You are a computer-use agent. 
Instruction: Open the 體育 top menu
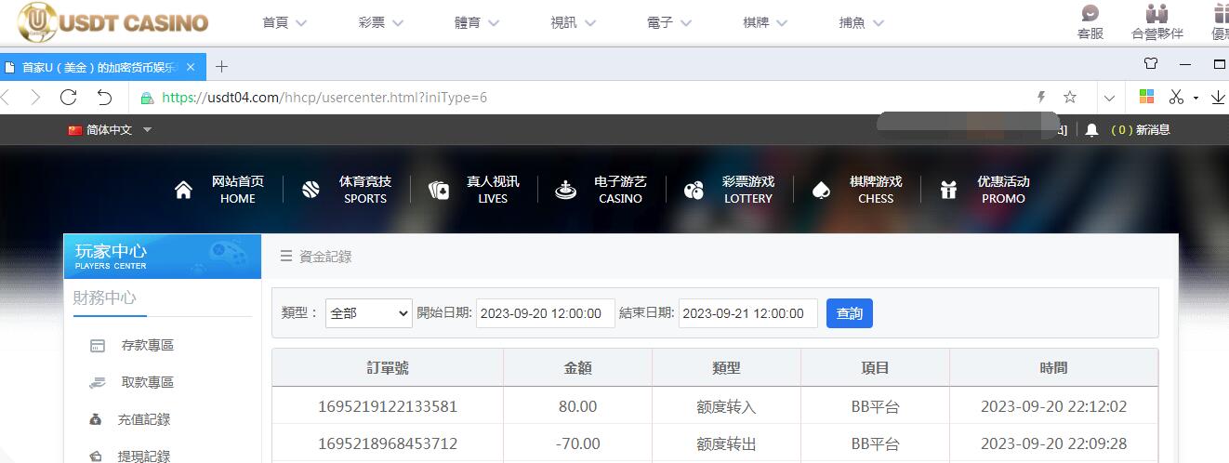[x=476, y=22]
